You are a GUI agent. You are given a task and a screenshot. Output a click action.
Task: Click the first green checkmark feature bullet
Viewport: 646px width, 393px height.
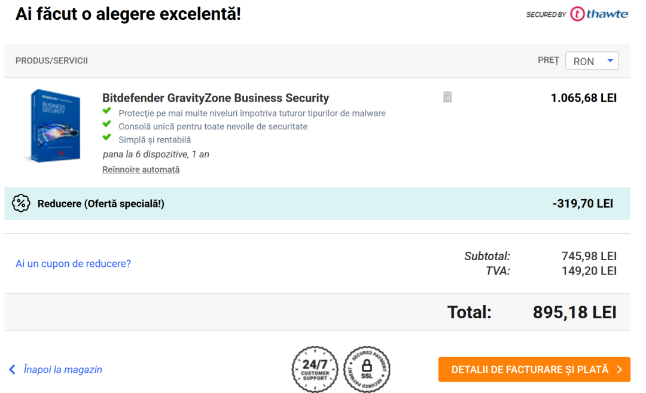pos(106,111)
